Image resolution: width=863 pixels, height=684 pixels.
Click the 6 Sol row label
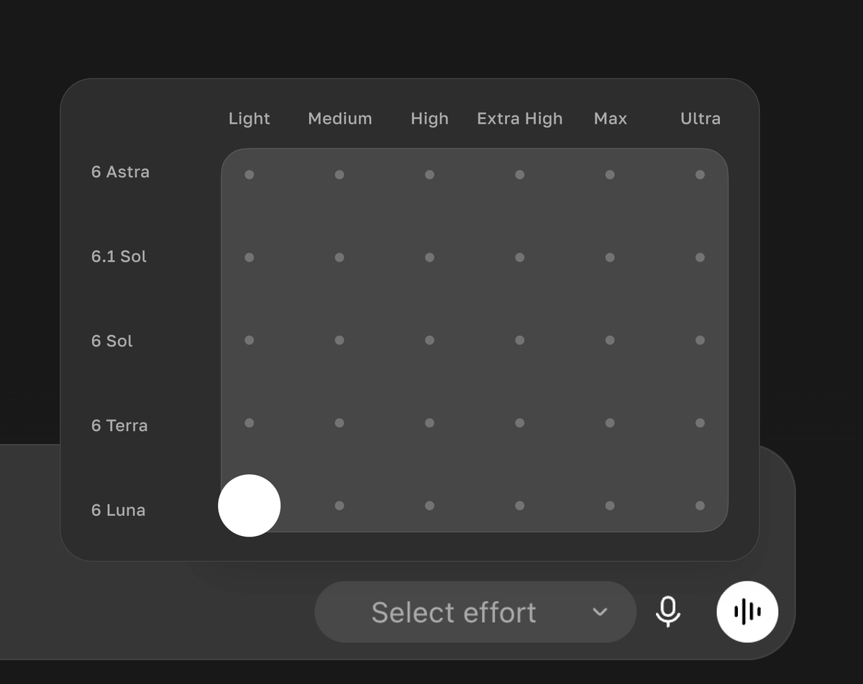pos(112,341)
